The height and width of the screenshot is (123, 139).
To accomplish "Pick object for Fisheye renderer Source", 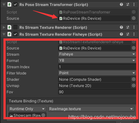I will click(134, 48).
